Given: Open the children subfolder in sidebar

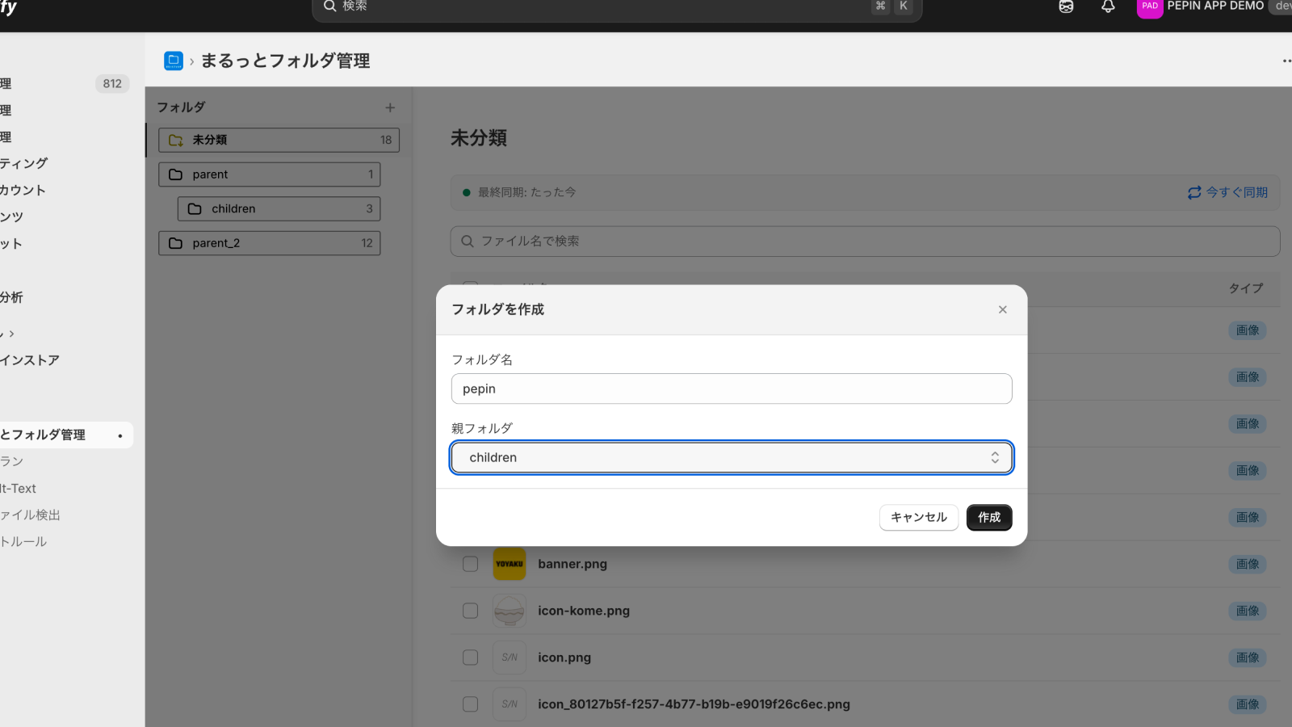Looking at the screenshot, I should click(x=279, y=208).
